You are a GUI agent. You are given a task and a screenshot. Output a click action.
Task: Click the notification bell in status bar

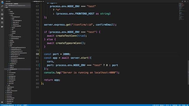tap(188, 105)
